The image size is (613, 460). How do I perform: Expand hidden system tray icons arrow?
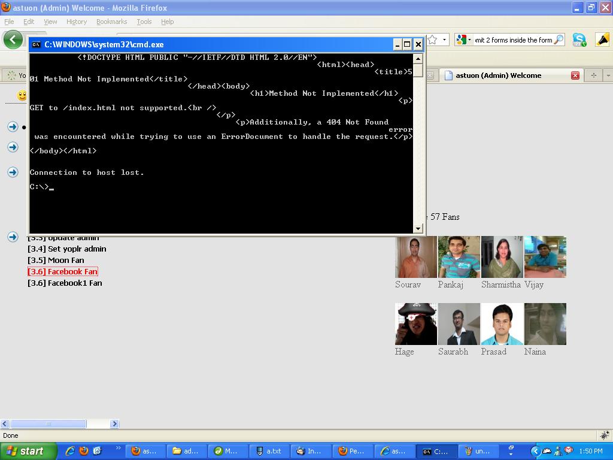[x=535, y=451]
